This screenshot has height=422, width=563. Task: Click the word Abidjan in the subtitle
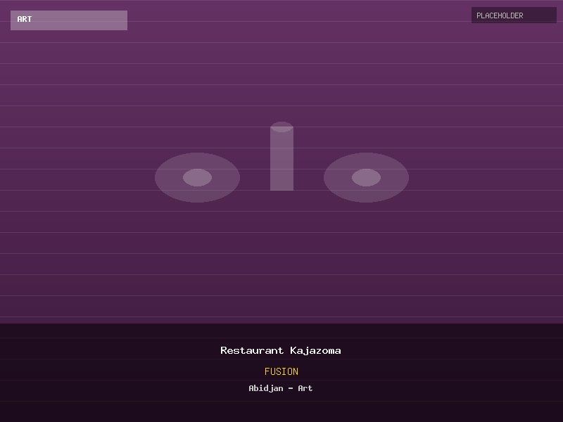coord(265,388)
